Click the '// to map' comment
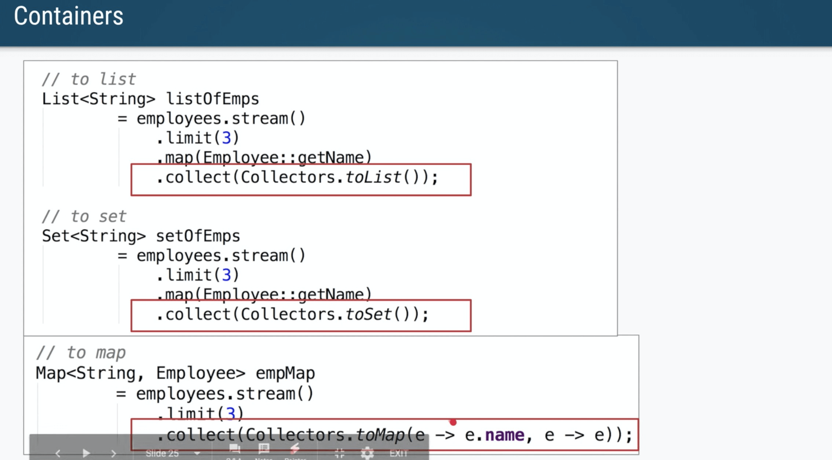 pos(81,353)
